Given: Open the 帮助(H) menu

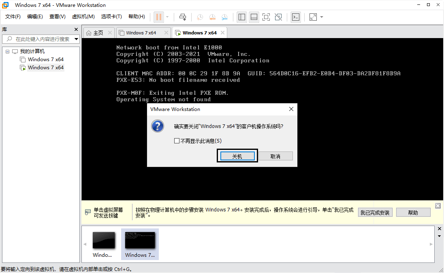Looking at the screenshot, I should (137, 17).
